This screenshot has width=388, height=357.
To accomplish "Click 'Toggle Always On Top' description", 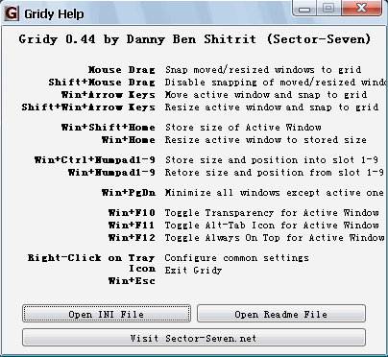I will [x=275, y=238].
